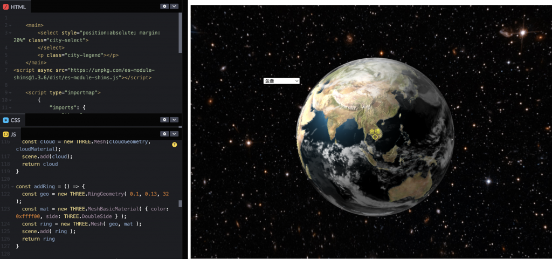The height and width of the screenshot is (259, 552).
Task: Click the yellow JS parentheses icon
Action: pos(5,134)
